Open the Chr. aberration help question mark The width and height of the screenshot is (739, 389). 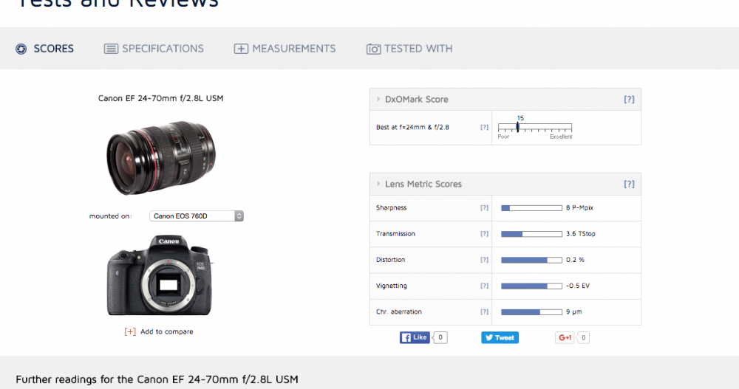pos(484,312)
